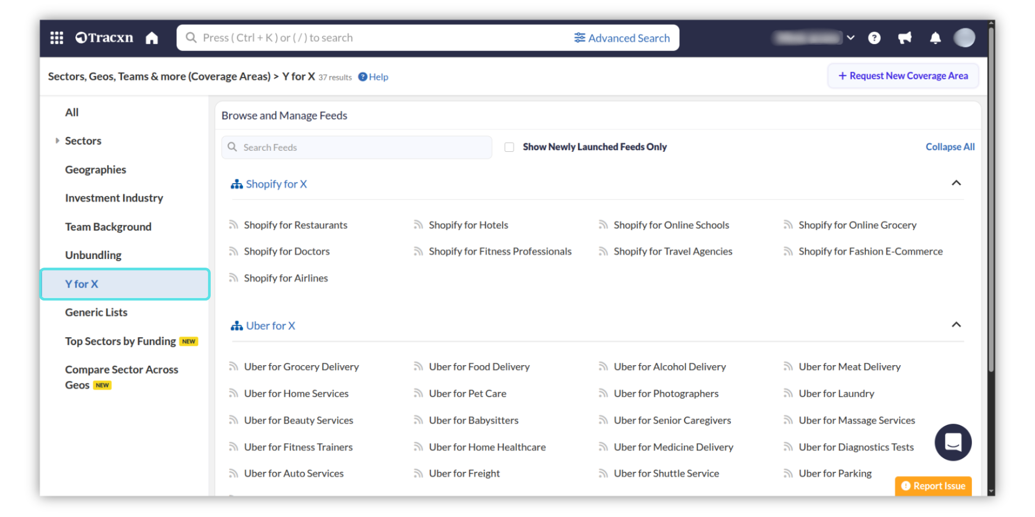Image resolution: width=1035 pixels, height=517 pixels.
Task: Open the help question mark icon
Action: point(874,38)
